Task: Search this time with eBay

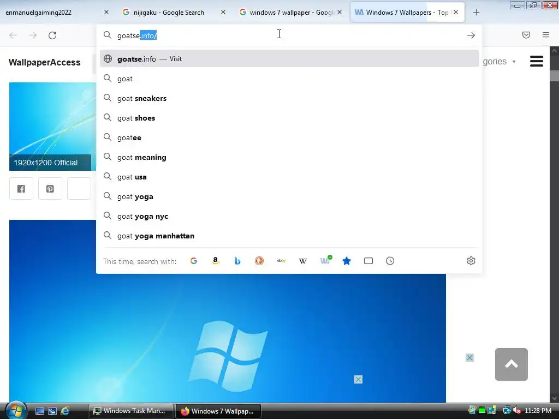Action: pos(281,261)
